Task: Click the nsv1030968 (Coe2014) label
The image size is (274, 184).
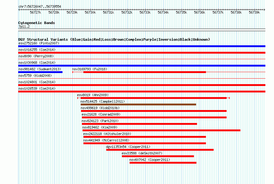Action: point(37,63)
